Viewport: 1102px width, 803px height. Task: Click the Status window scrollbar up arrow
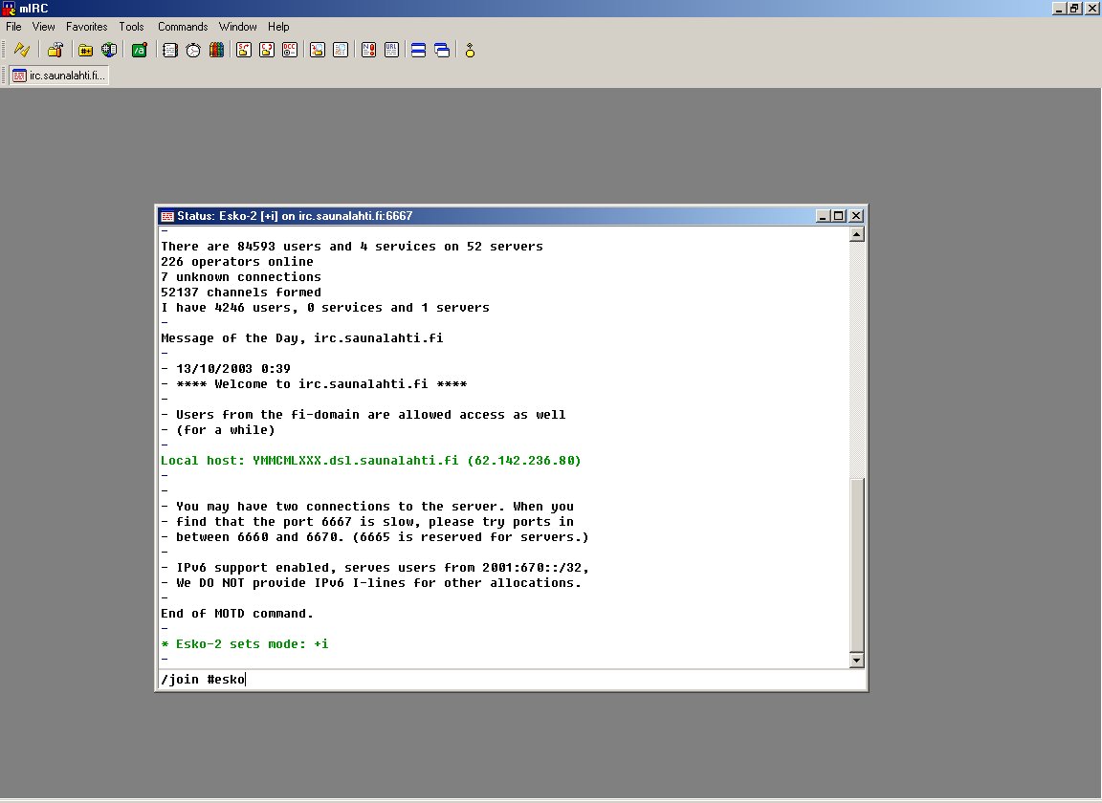coord(856,234)
